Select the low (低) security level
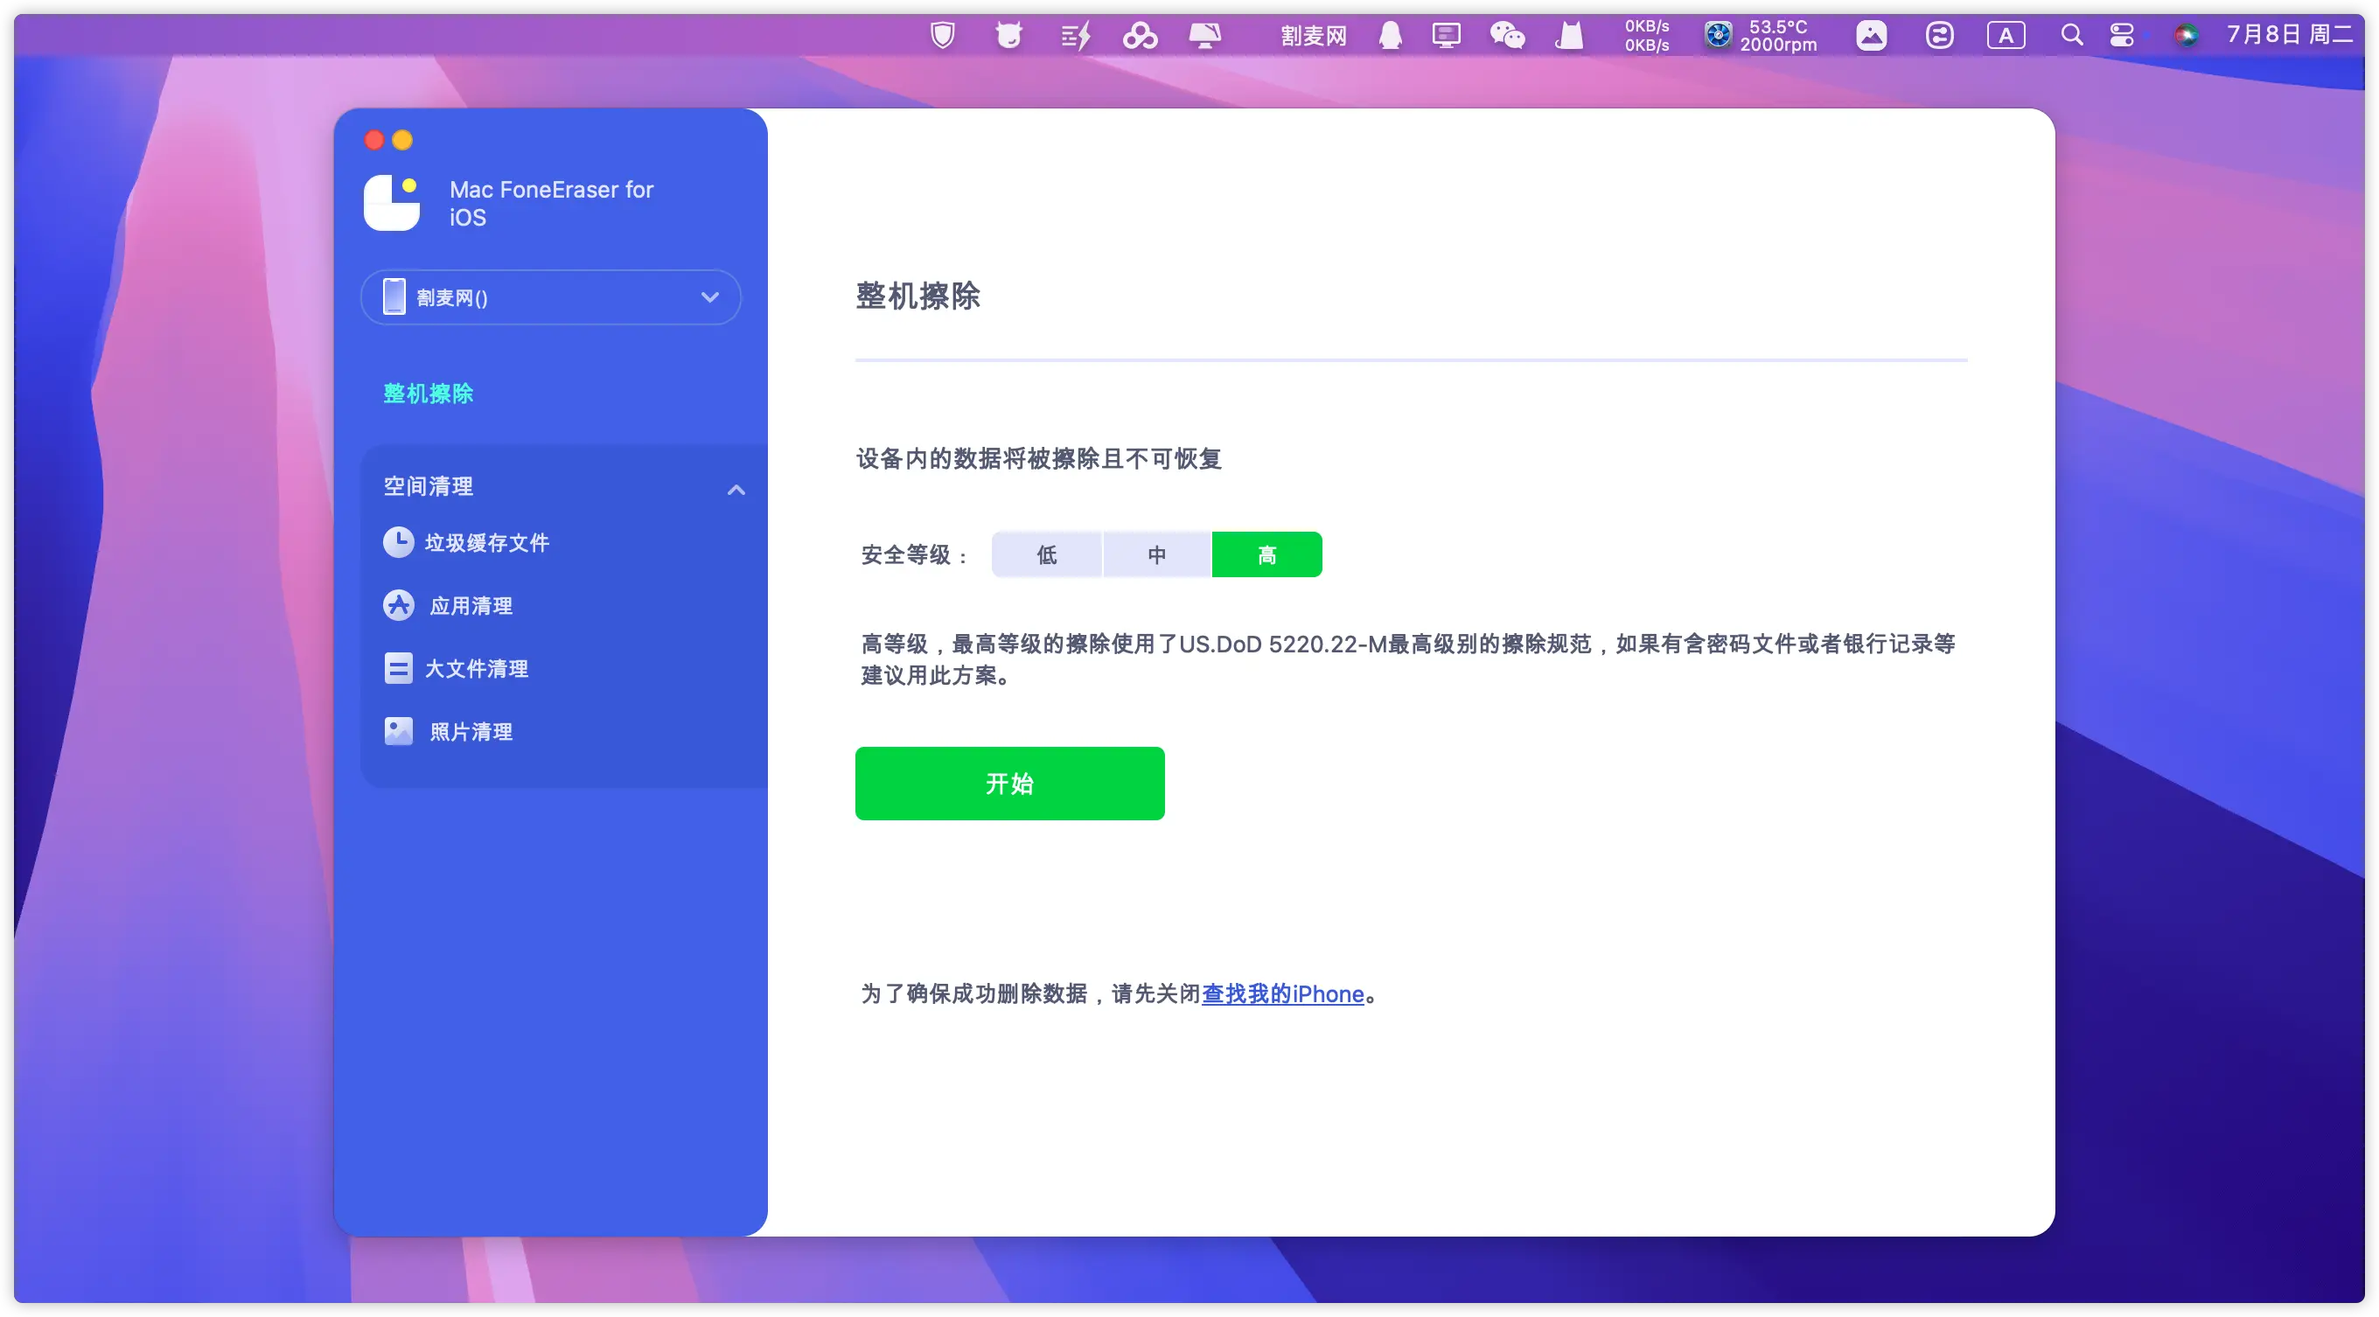This screenshot has width=2379, height=1317. tap(1046, 555)
